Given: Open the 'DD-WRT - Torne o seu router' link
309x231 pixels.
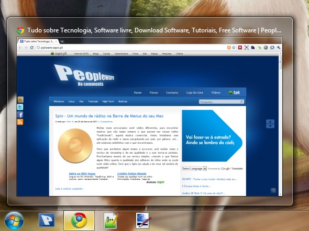Looking at the screenshot, I should coord(209,179).
